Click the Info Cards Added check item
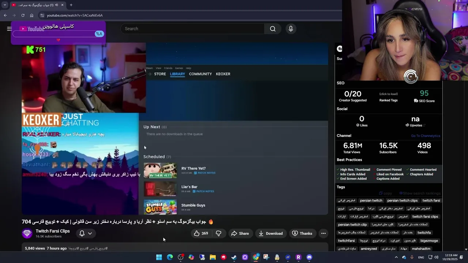This screenshot has width=468, height=263. click(351, 174)
